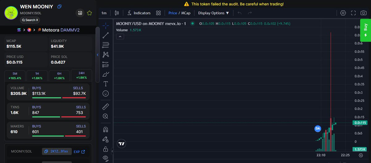Click the Solana chain icon
371x163 pixels.
click(19, 30)
